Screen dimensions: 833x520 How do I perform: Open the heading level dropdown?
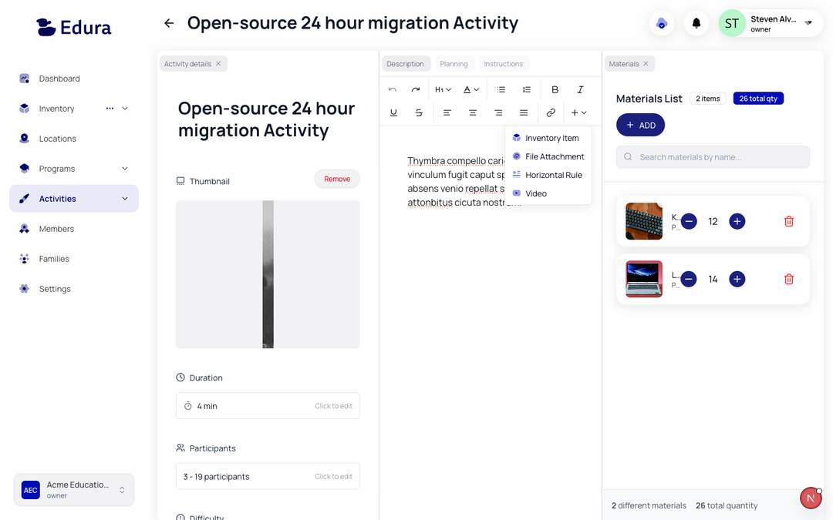(x=443, y=89)
